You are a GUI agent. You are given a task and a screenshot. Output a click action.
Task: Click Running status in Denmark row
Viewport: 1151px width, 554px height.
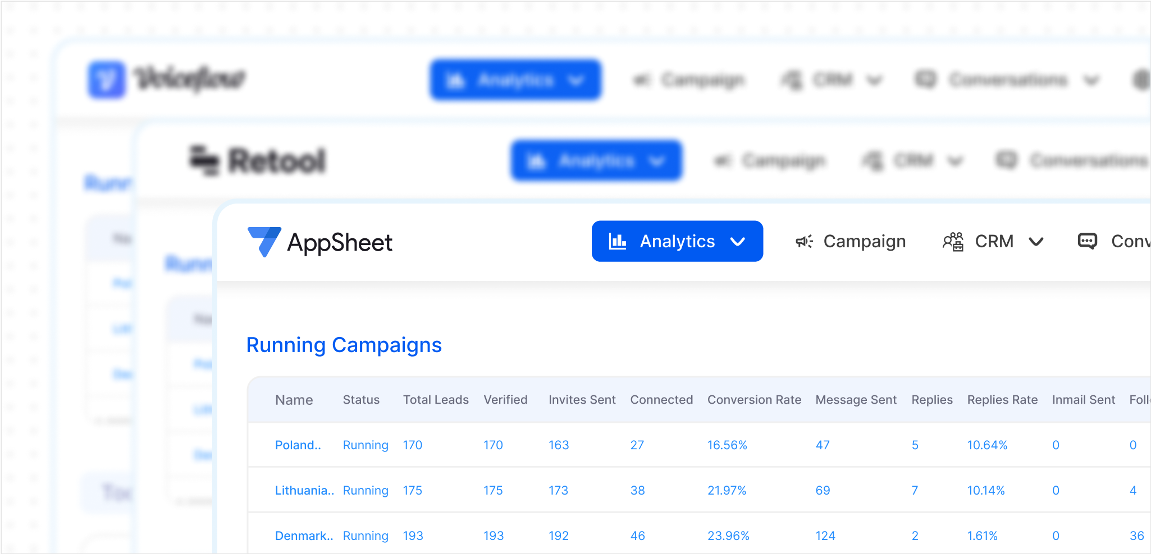(x=366, y=536)
